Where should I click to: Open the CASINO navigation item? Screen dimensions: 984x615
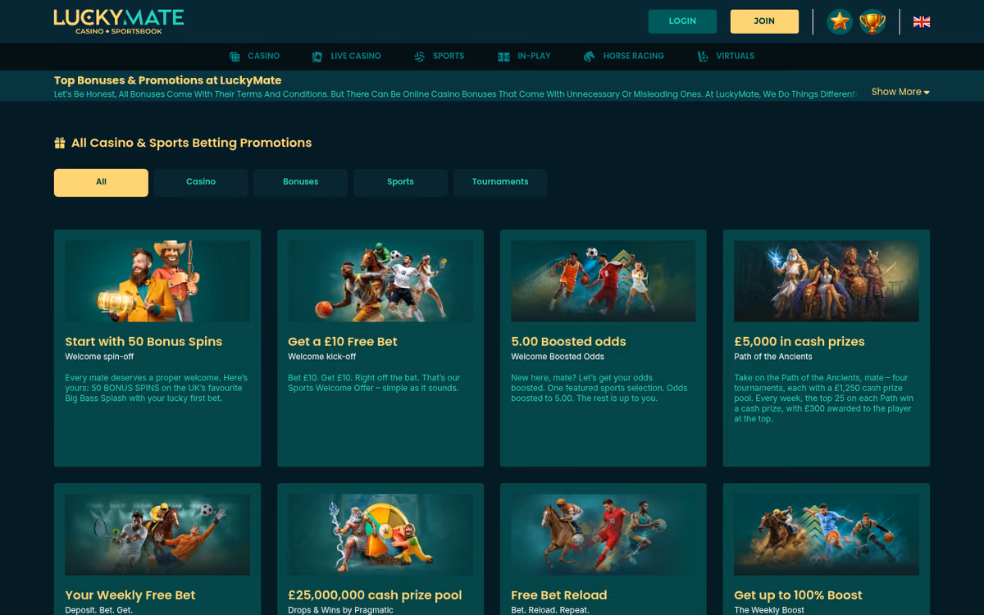[264, 56]
